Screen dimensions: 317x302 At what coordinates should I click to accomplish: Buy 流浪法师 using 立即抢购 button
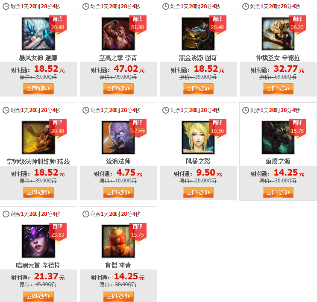[118, 193]
